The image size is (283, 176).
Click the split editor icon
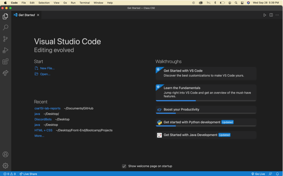tap(271, 15)
